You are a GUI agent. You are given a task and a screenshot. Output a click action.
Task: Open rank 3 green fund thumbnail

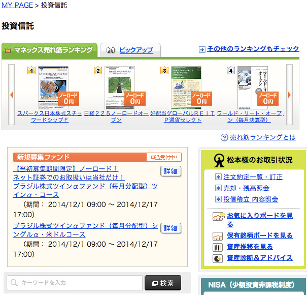pyautogui.click(x=186, y=87)
